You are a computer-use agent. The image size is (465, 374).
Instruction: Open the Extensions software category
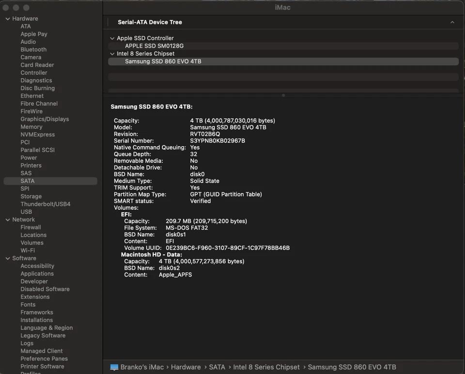tap(35, 296)
